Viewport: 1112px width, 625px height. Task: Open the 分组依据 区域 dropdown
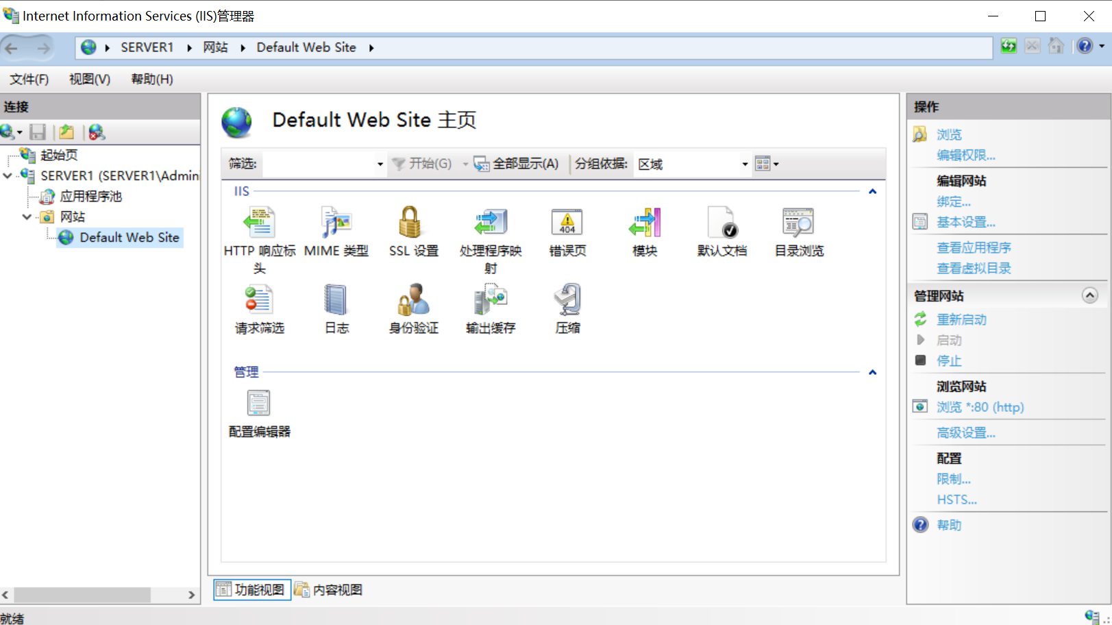coord(745,164)
